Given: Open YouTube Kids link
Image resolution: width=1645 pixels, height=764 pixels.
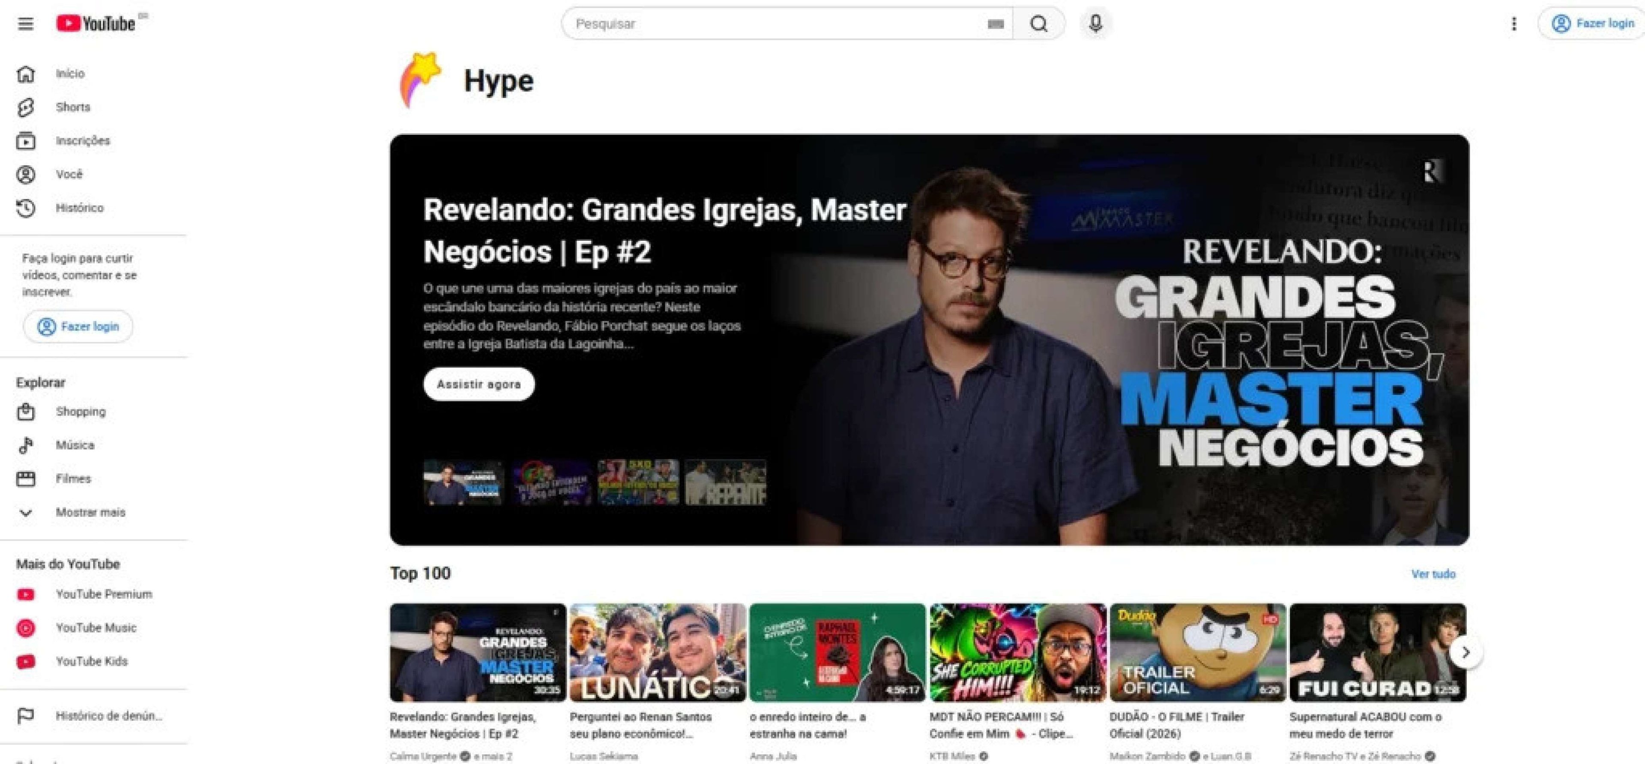Looking at the screenshot, I should coord(93,661).
